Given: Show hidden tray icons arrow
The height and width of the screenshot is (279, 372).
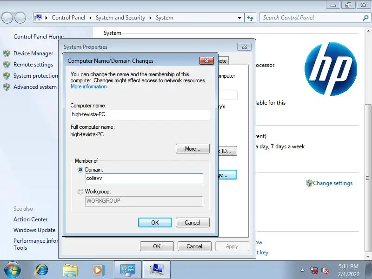Looking at the screenshot, I should 303,270.
